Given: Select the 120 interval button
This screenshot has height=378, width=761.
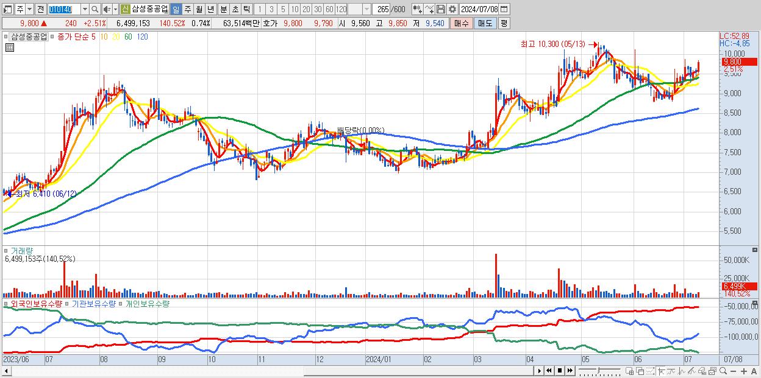Looking at the screenshot, I should [341, 9].
